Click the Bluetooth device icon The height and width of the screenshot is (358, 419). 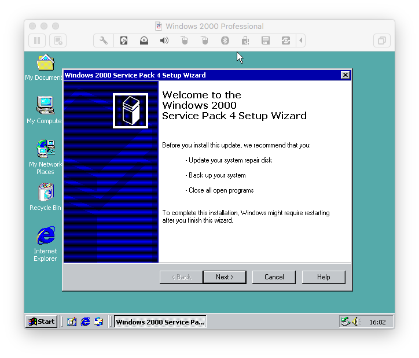tap(225, 40)
